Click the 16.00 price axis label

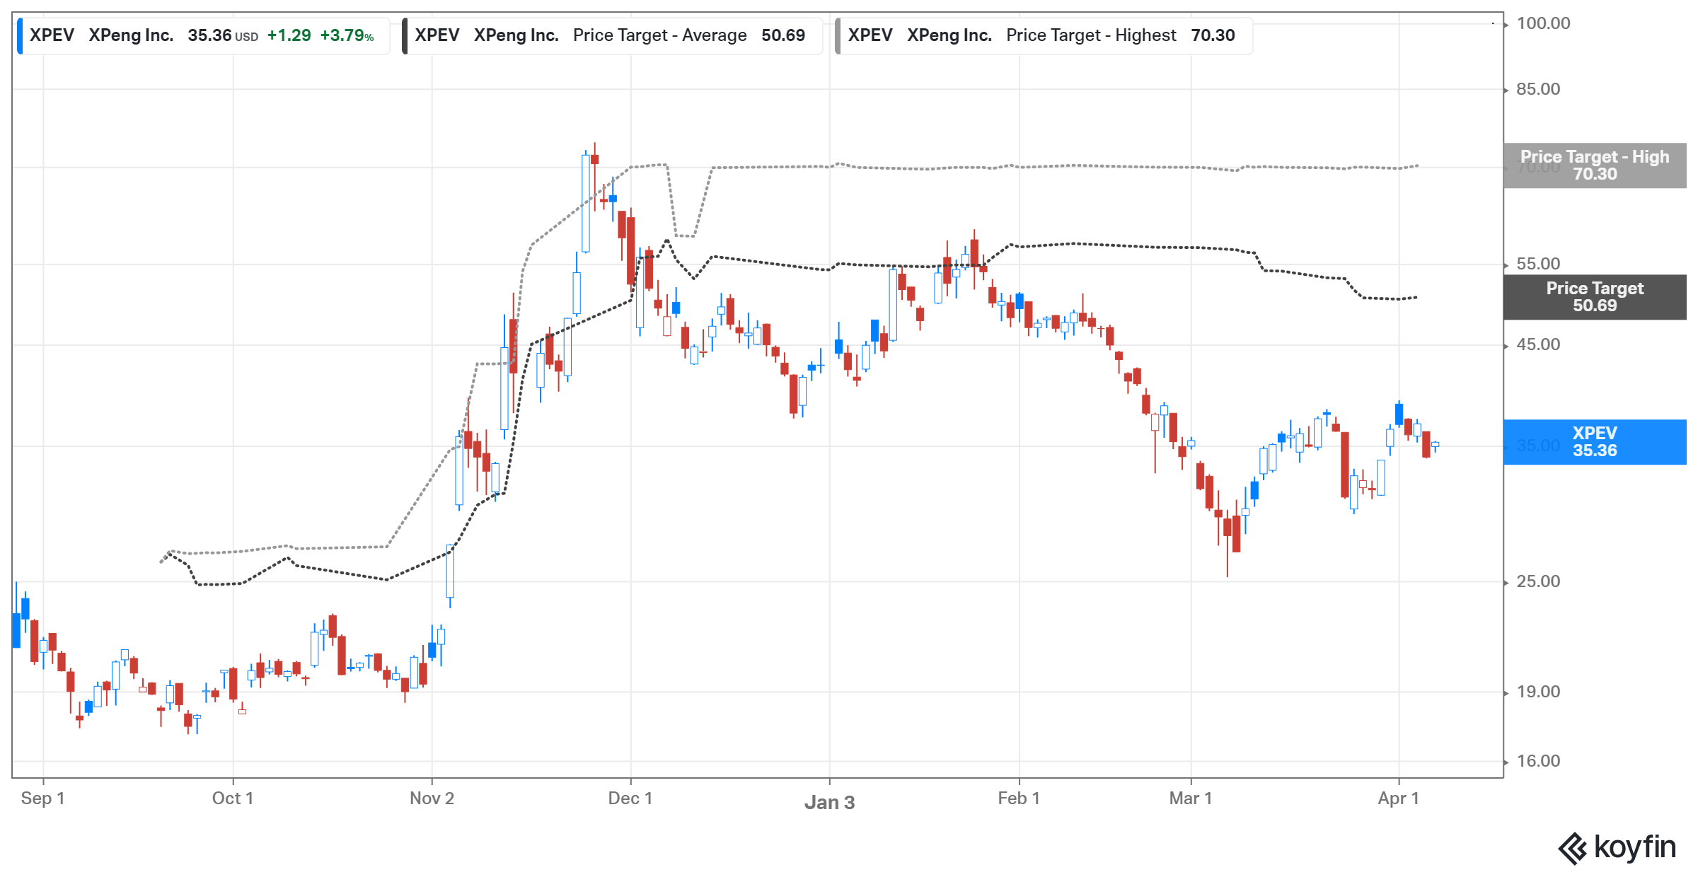point(1538,761)
